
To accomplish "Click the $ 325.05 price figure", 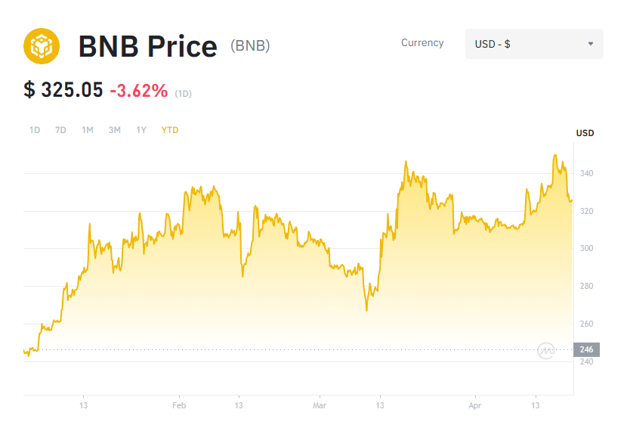I will coord(63,90).
